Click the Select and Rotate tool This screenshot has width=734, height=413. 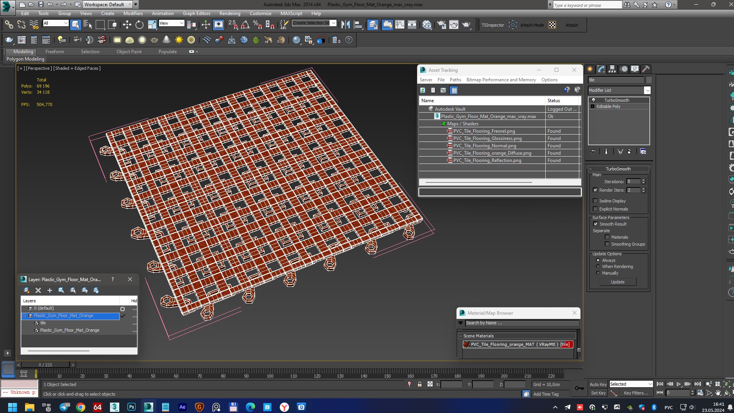pos(139,25)
